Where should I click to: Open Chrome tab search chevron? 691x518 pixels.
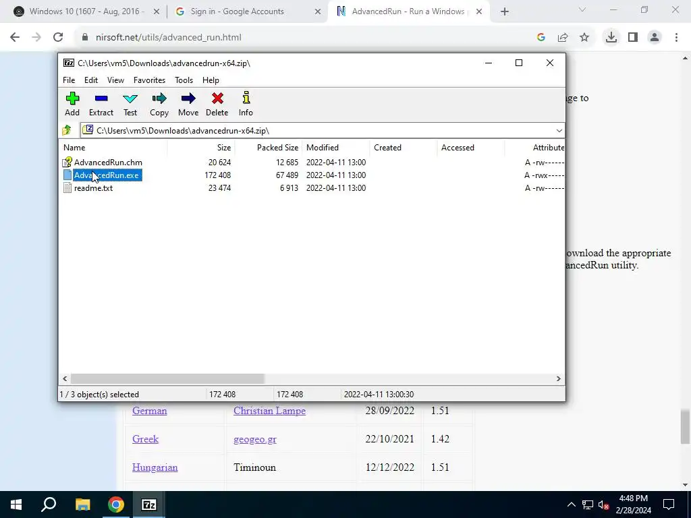582,9
